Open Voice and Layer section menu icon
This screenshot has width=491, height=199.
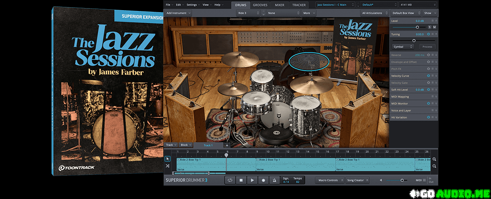432,111
